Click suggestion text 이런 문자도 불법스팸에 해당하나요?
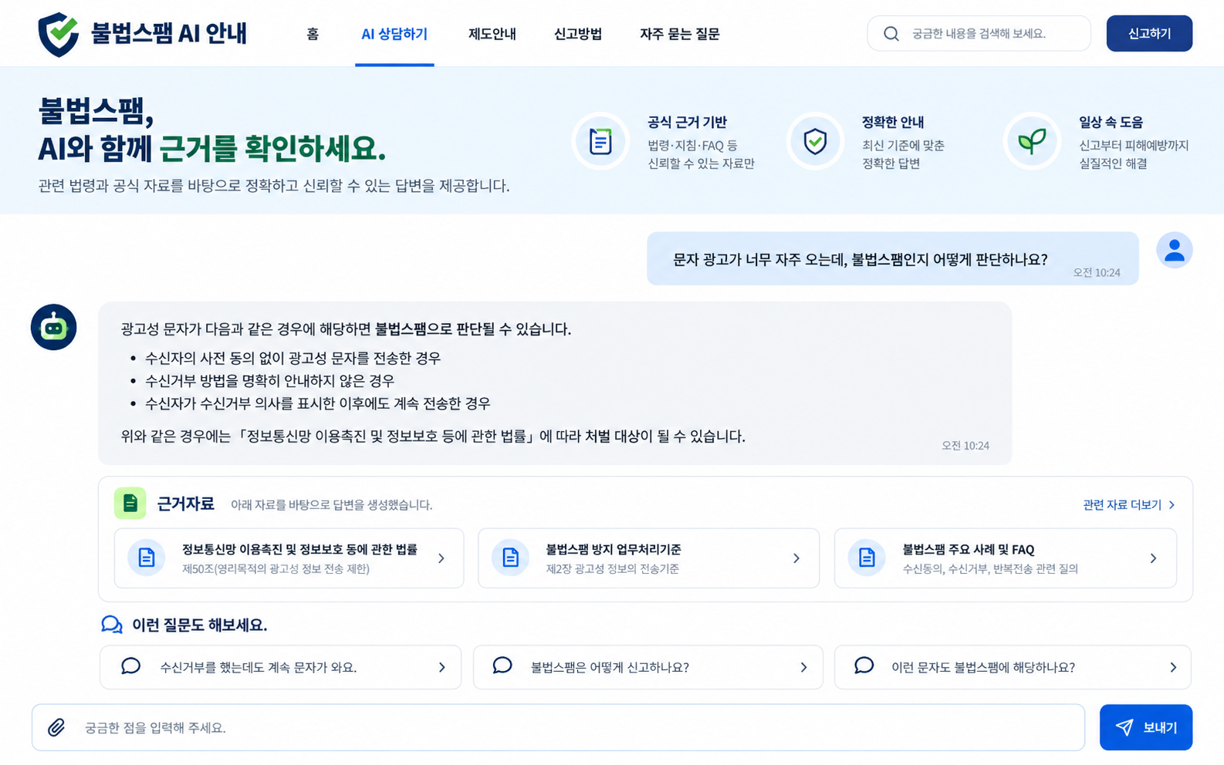 tap(983, 668)
